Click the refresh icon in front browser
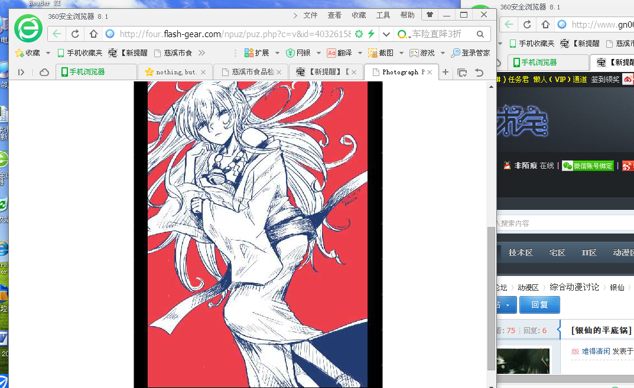Image resolution: width=634 pixels, height=388 pixels. click(x=75, y=34)
